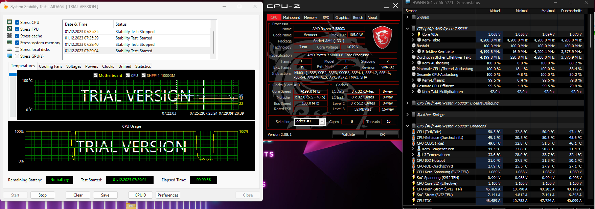Click the Speicher-Timings group chip icon
The height and width of the screenshot is (209, 595).
click(414, 115)
